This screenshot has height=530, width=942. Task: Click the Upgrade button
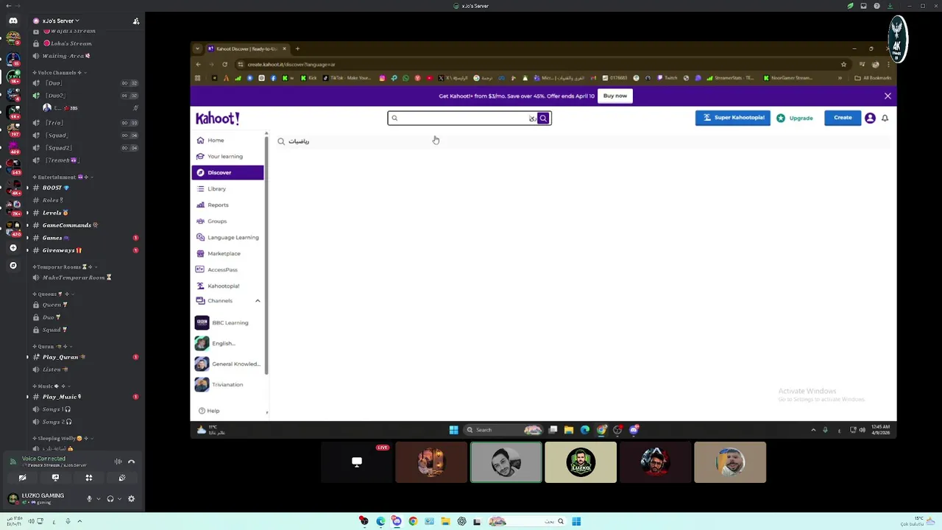click(796, 118)
